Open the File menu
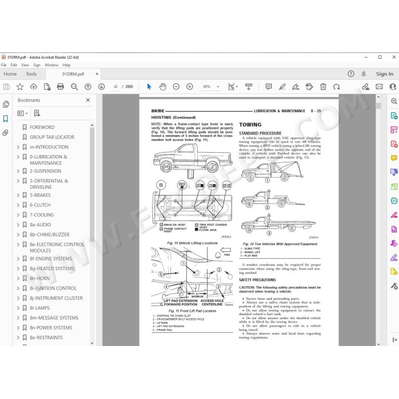Viewport: 399px width, 399px height. 4,65
